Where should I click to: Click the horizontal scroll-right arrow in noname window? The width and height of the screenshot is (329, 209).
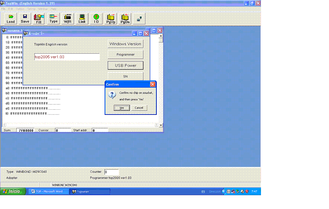(156, 125)
